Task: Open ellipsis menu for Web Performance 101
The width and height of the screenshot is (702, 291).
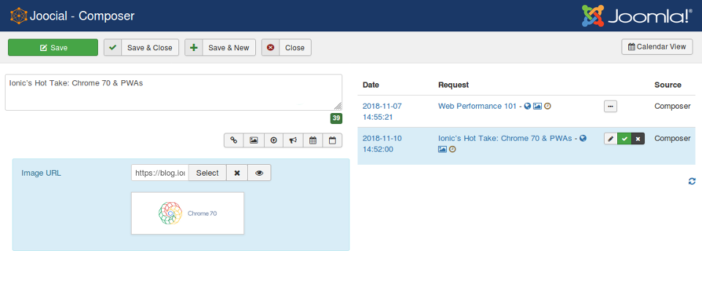Action: pos(611,106)
